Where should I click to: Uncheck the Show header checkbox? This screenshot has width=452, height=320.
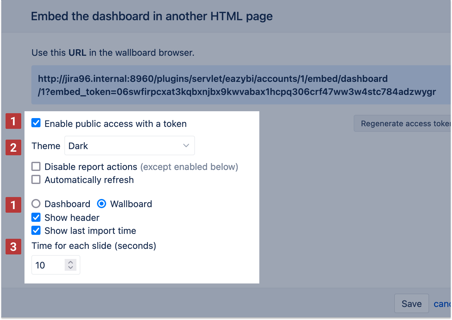tap(36, 217)
